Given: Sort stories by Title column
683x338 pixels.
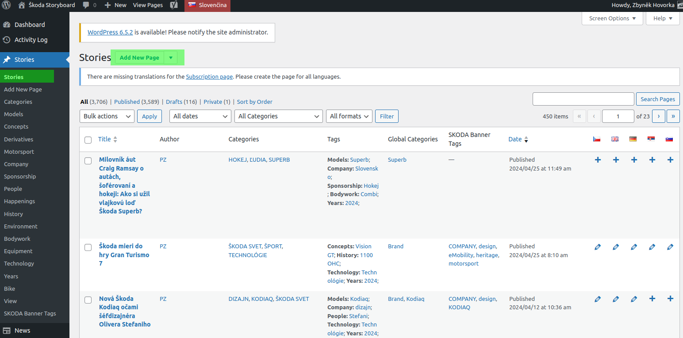Looking at the screenshot, I should point(107,139).
